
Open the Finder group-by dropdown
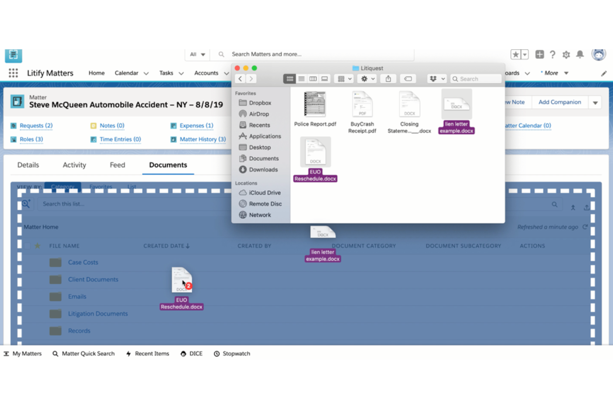pos(345,79)
